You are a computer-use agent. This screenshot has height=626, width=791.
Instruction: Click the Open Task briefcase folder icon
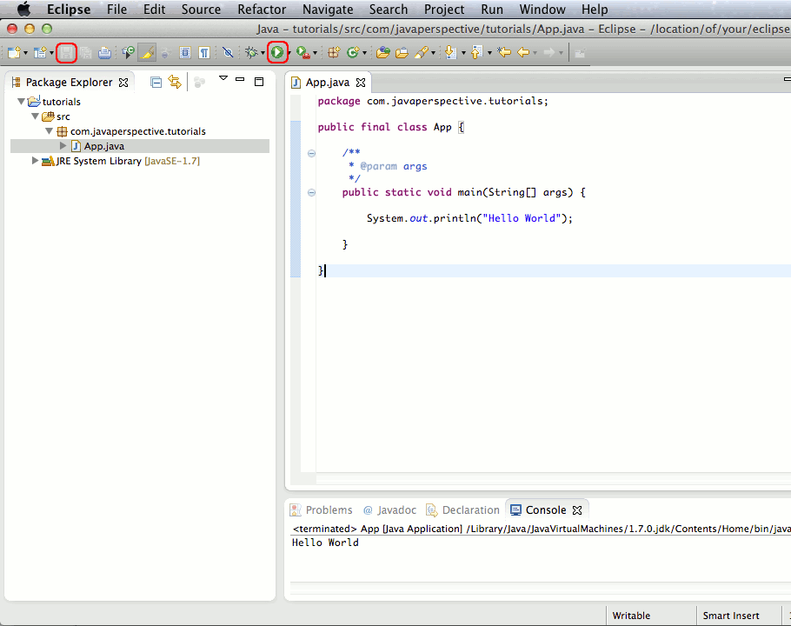tap(402, 52)
